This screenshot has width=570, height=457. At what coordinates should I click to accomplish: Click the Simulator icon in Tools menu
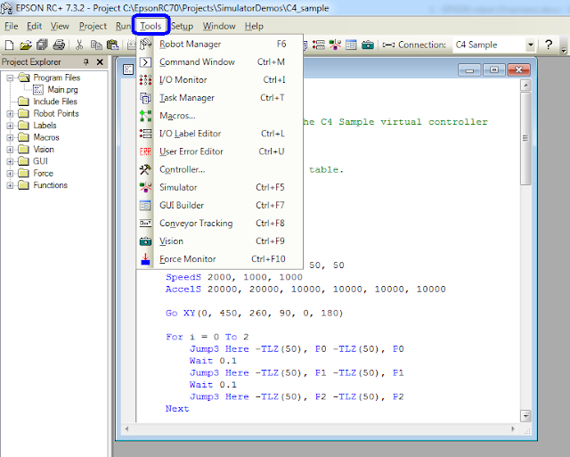[145, 187]
